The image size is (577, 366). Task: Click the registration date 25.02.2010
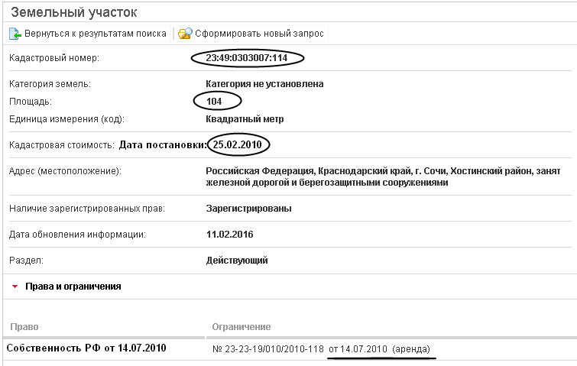[x=238, y=144]
